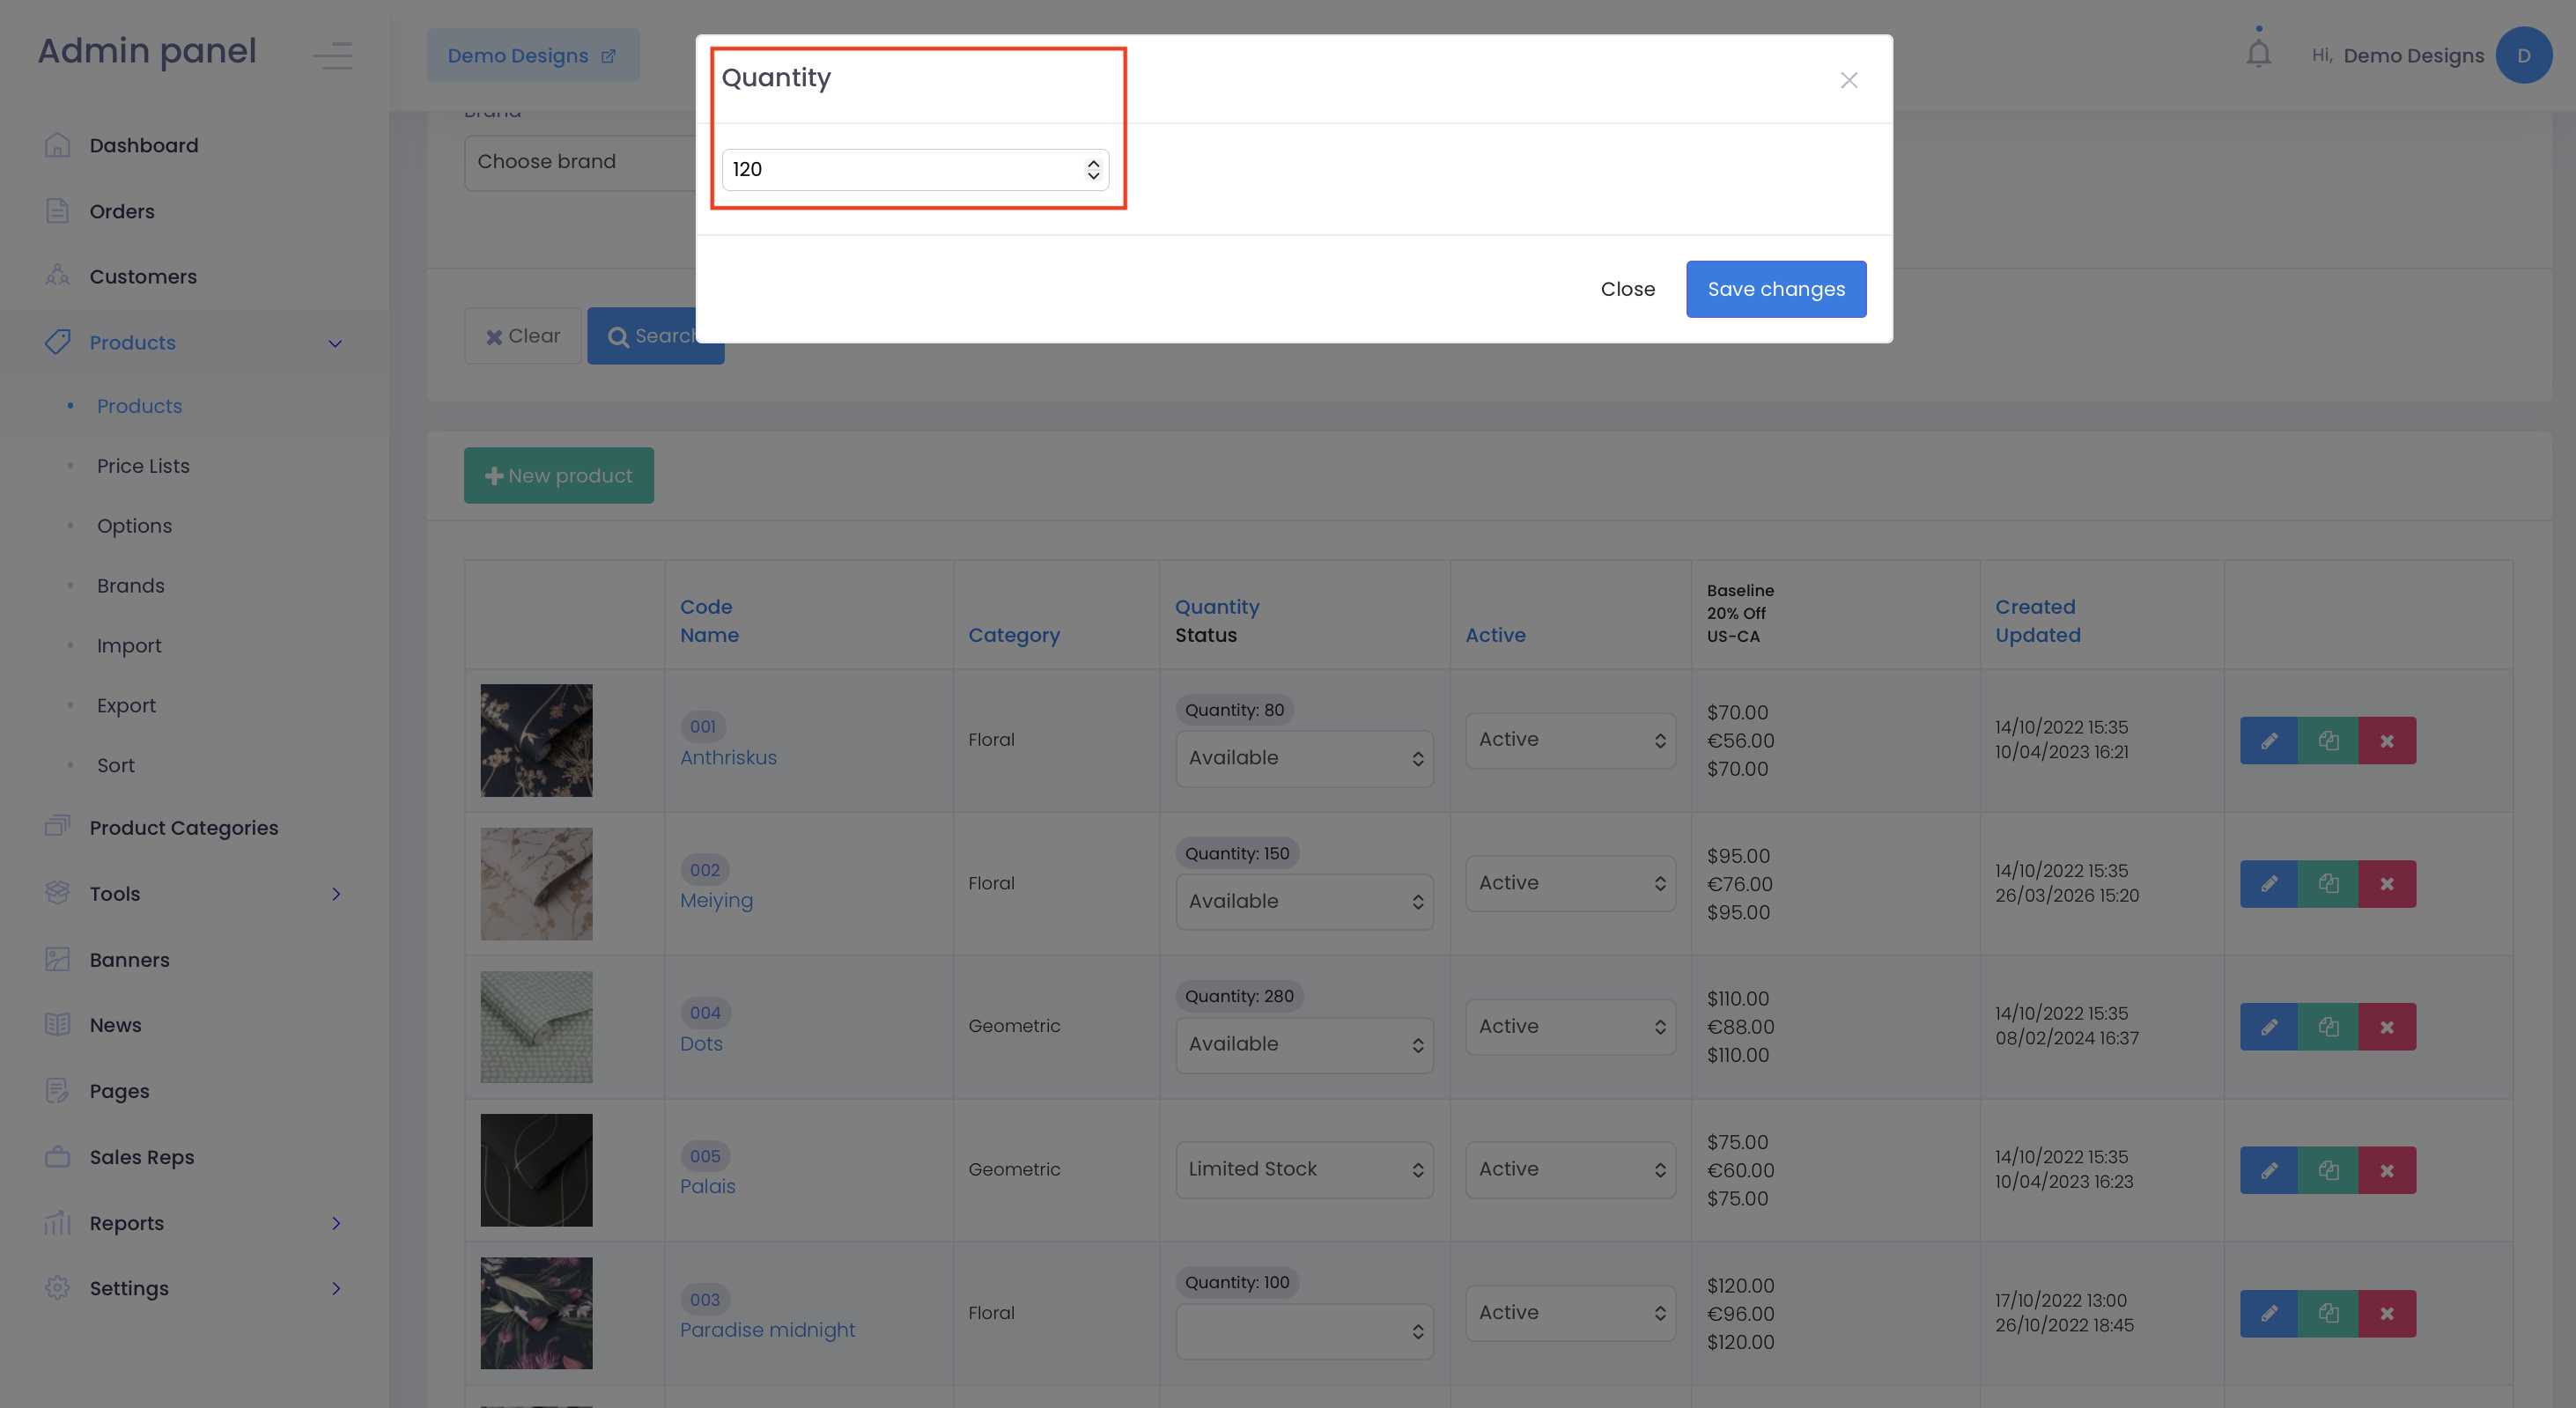Click the delete icon for Paradise midnight
2576x1408 pixels.
2387,1313
